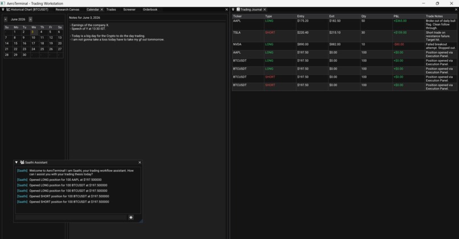
Task: Select June 15 in the calendar
Action: tap(15, 43)
